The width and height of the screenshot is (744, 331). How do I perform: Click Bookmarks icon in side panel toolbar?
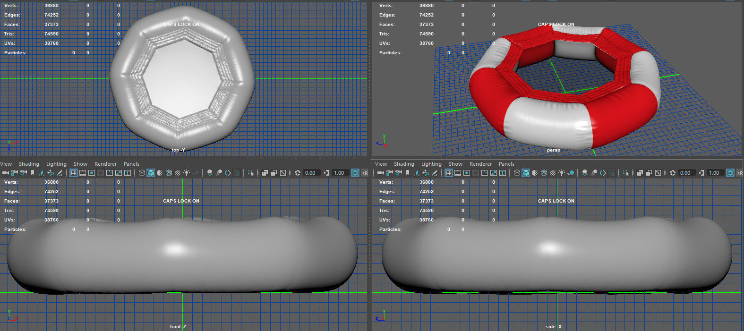click(408, 173)
